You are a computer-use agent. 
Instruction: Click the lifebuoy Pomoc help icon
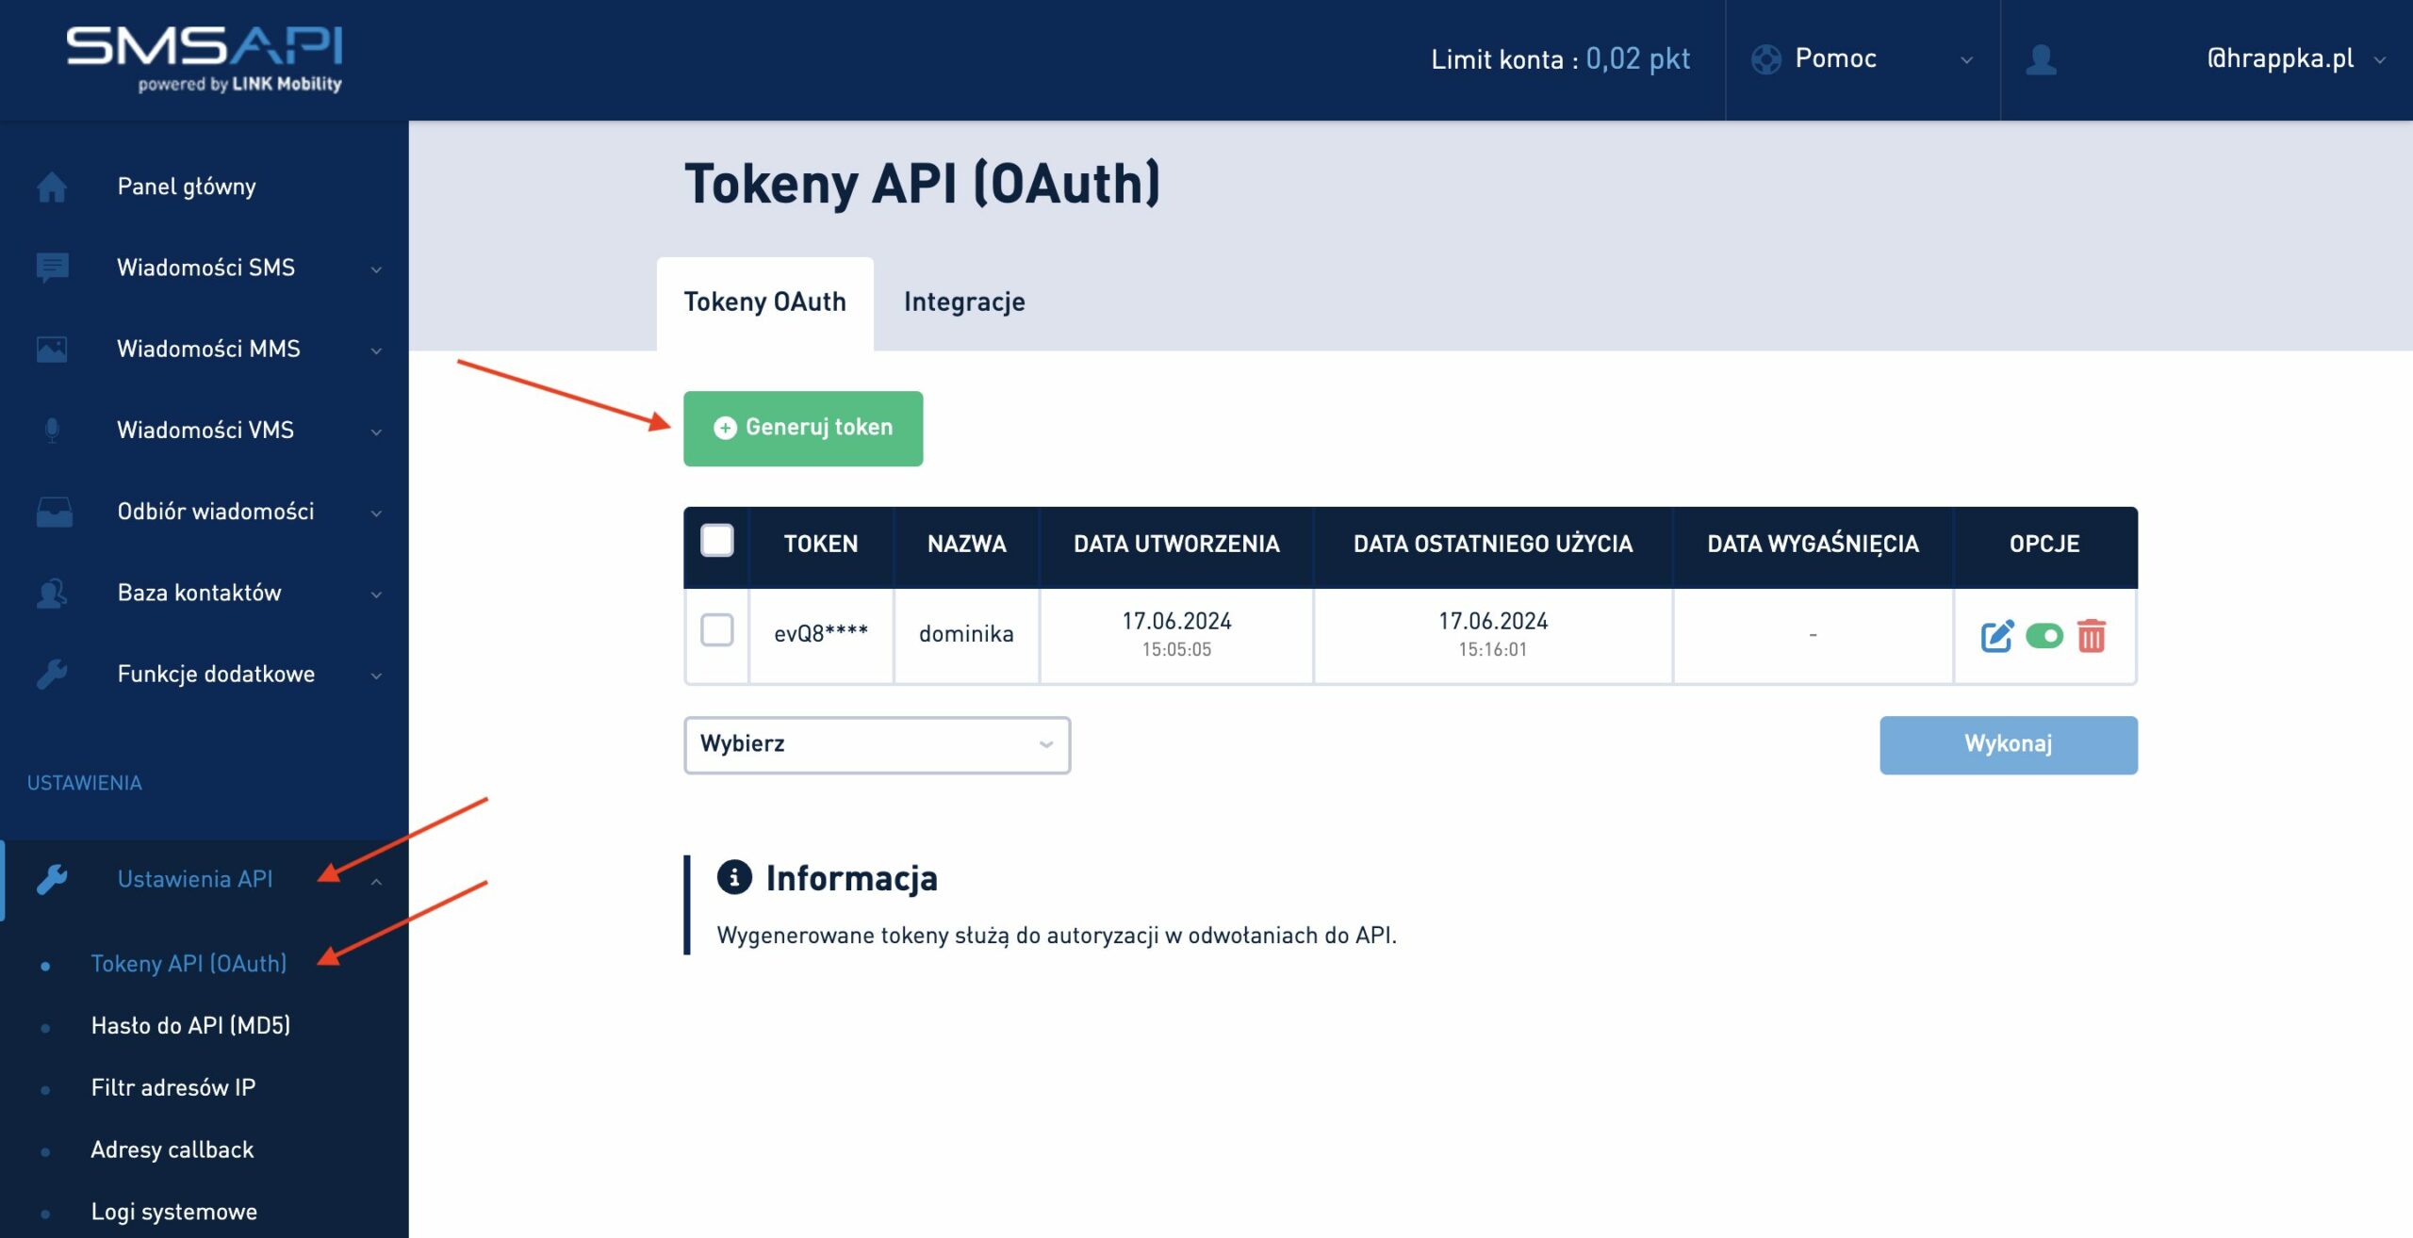pyautogui.click(x=1765, y=59)
